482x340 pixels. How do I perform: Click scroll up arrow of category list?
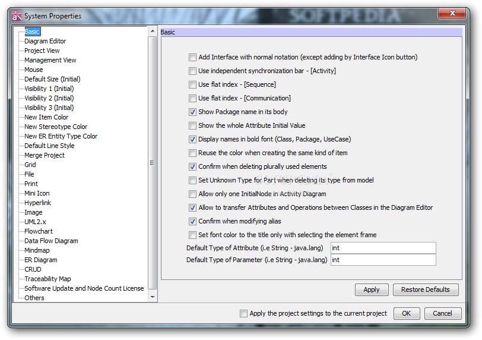[153, 32]
